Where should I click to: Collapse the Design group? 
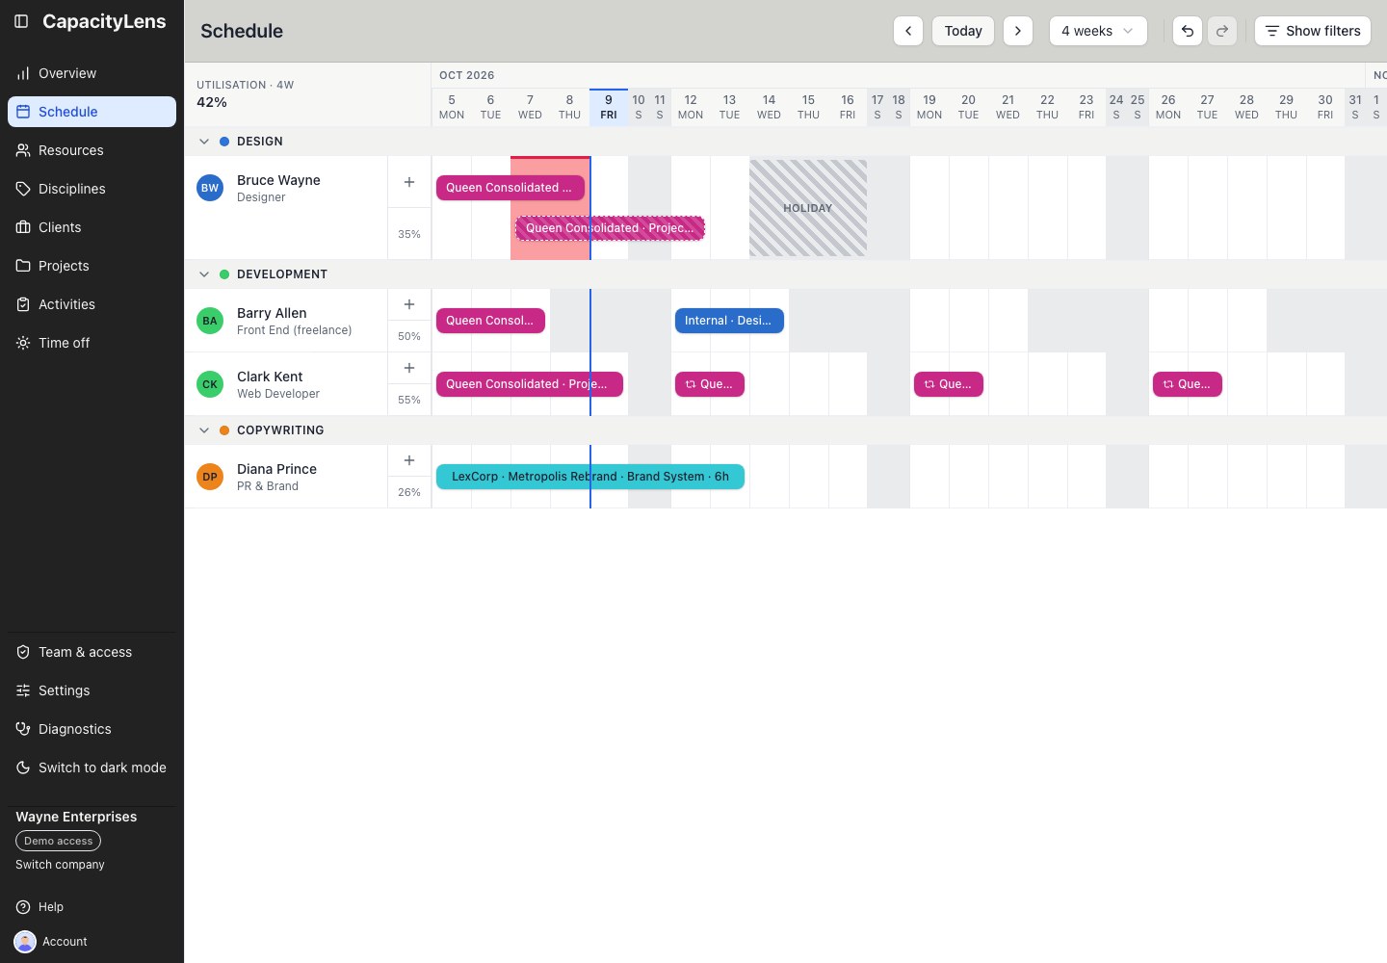click(x=204, y=142)
